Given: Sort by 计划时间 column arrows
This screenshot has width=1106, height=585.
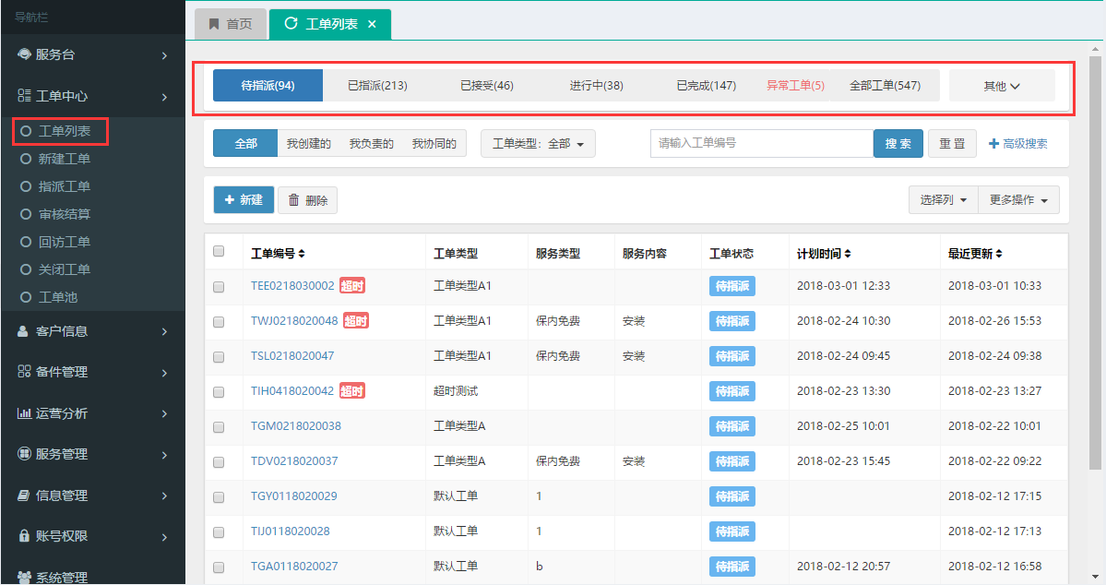Looking at the screenshot, I should [847, 254].
